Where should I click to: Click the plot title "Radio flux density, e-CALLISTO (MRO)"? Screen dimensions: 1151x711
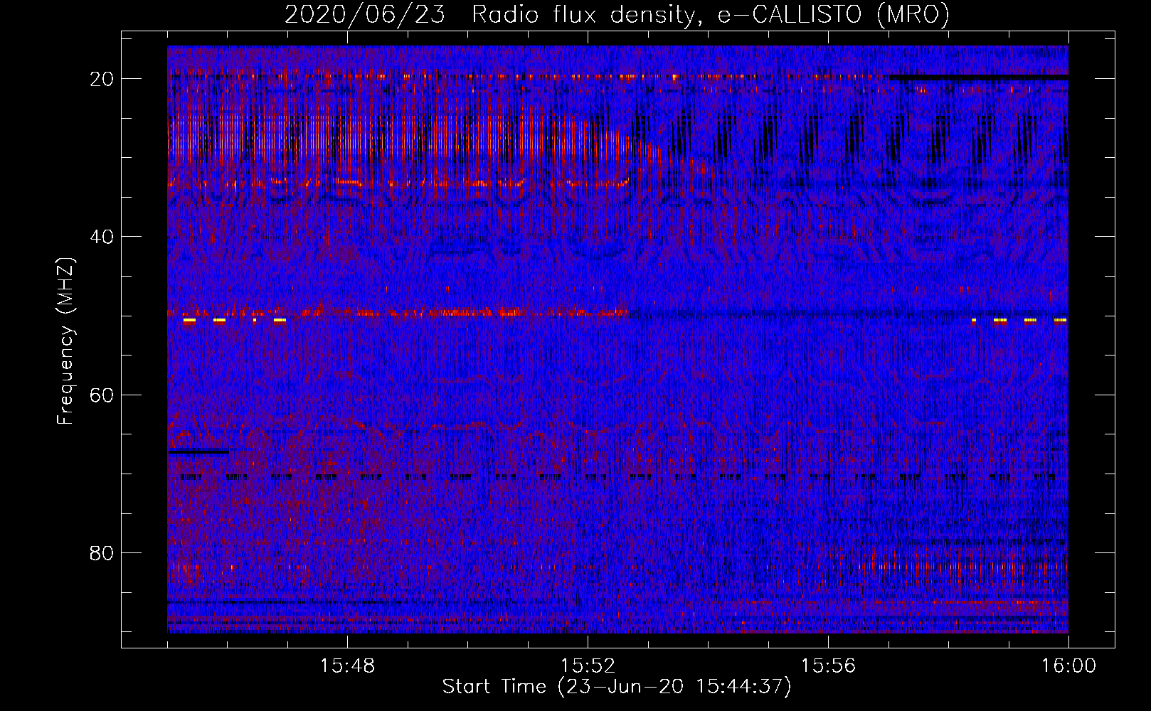point(711,14)
